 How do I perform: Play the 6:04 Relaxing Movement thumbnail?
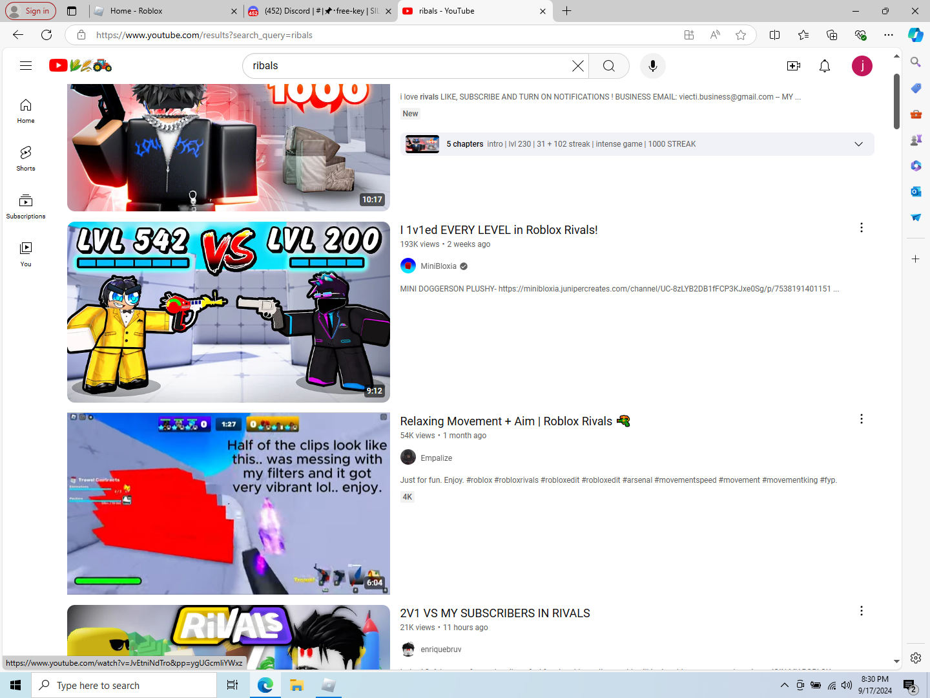coord(229,503)
